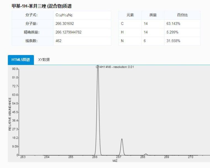This screenshot has height=168, width=210.
Task: Click the isotope peak near m/z 267
Action: [122, 146]
